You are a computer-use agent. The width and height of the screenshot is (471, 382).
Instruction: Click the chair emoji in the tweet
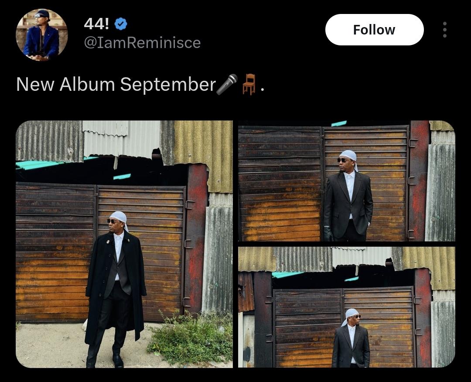coord(249,84)
